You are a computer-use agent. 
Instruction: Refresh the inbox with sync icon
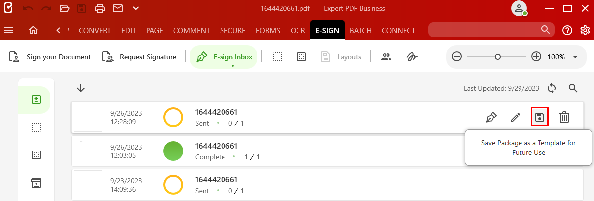coord(552,88)
